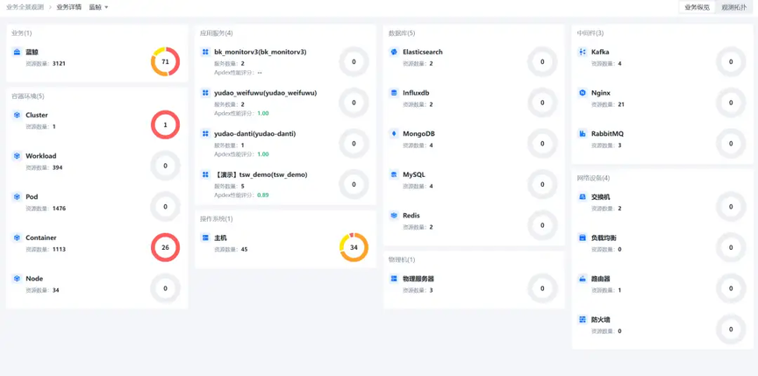Click the 数据库(5) section header
Viewport: 758px width, 376px height.
(402, 33)
